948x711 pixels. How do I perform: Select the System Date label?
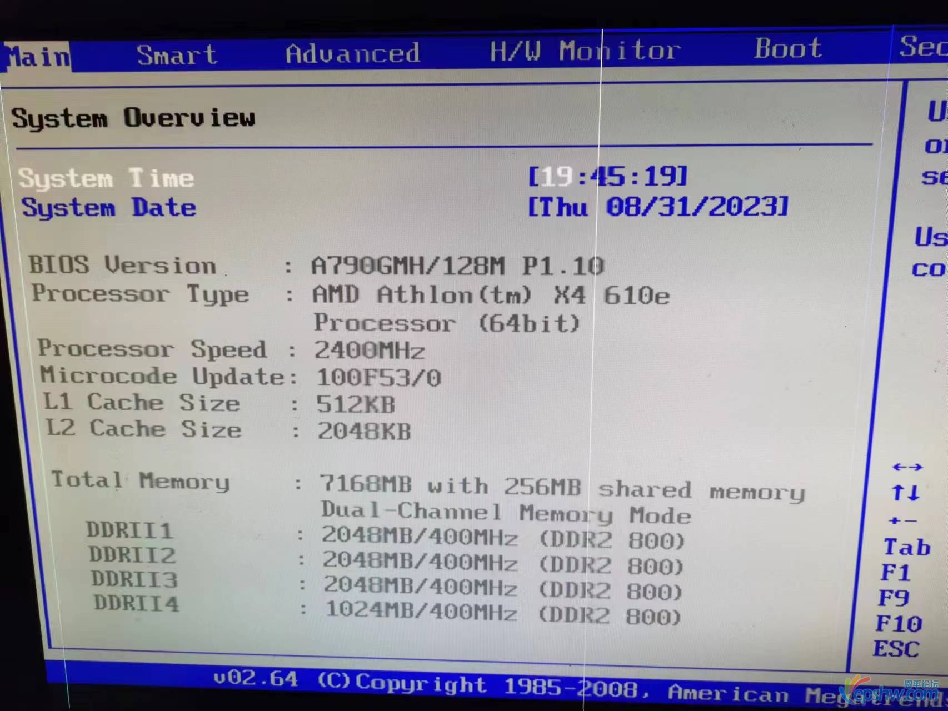tap(109, 208)
